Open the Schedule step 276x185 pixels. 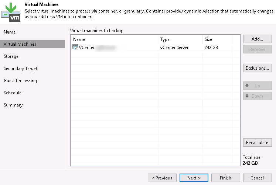13,93
